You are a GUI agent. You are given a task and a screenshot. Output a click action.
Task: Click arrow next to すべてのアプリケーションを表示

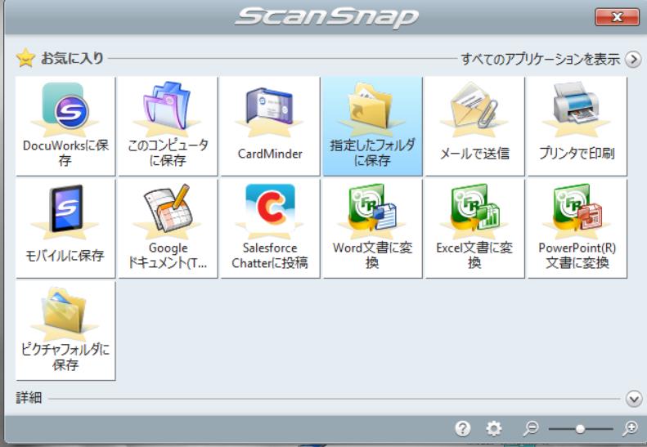tap(633, 60)
